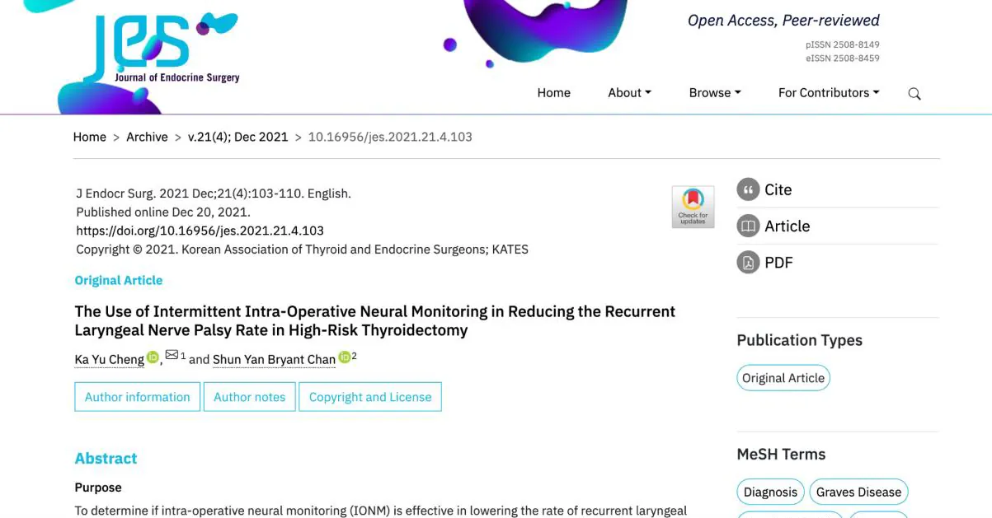This screenshot has height=518, width=992.
Task: Click the eISSN 2508-8459 text
Action: (843, 58)
